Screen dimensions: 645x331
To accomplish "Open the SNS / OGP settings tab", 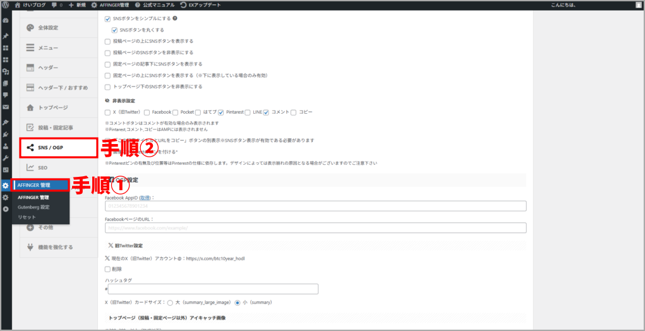I will [x=58, y=148].
